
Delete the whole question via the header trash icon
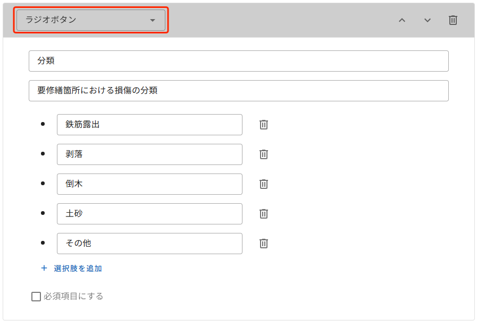coord(453,20)
